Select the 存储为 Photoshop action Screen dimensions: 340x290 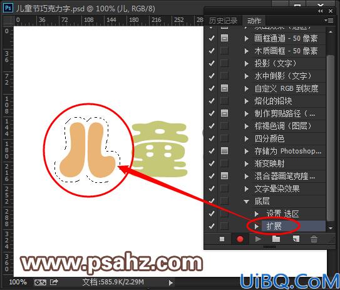point(288,151)
